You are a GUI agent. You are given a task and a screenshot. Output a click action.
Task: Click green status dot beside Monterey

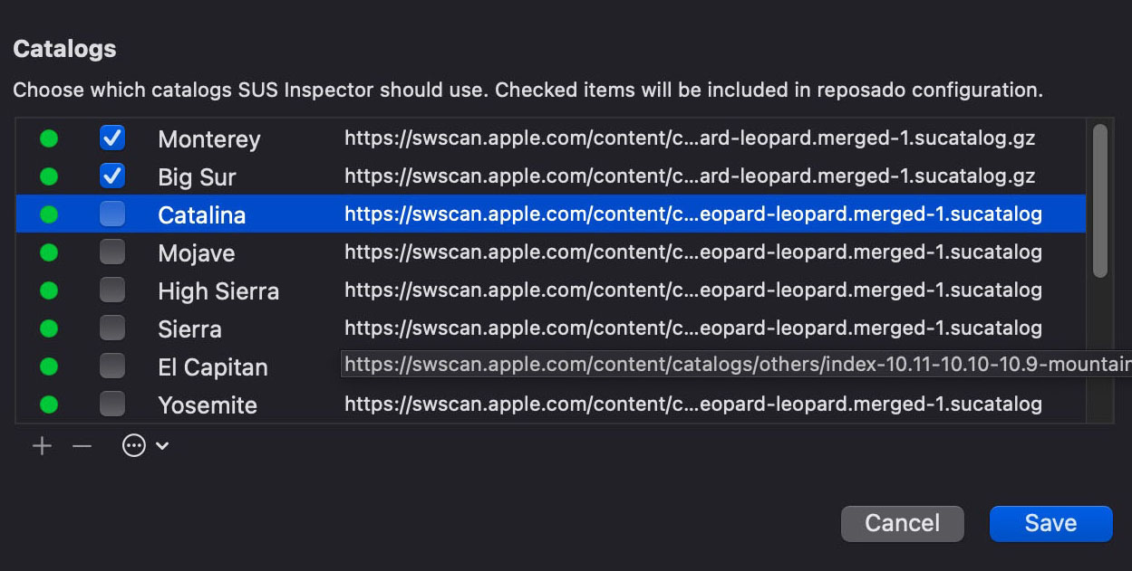pos(49,138)
